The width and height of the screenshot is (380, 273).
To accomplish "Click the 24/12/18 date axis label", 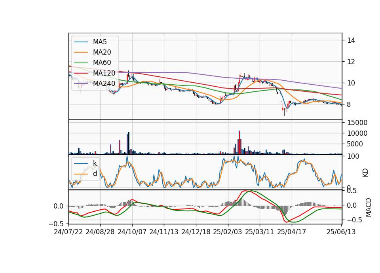I will (196, 232).
